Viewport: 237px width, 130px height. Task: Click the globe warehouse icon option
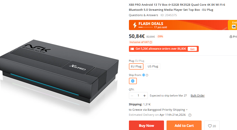133,81
